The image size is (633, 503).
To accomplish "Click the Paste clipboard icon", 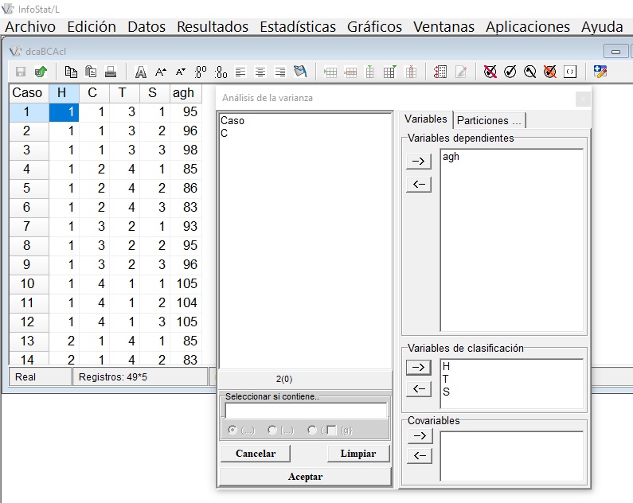I will pos(91,72).
